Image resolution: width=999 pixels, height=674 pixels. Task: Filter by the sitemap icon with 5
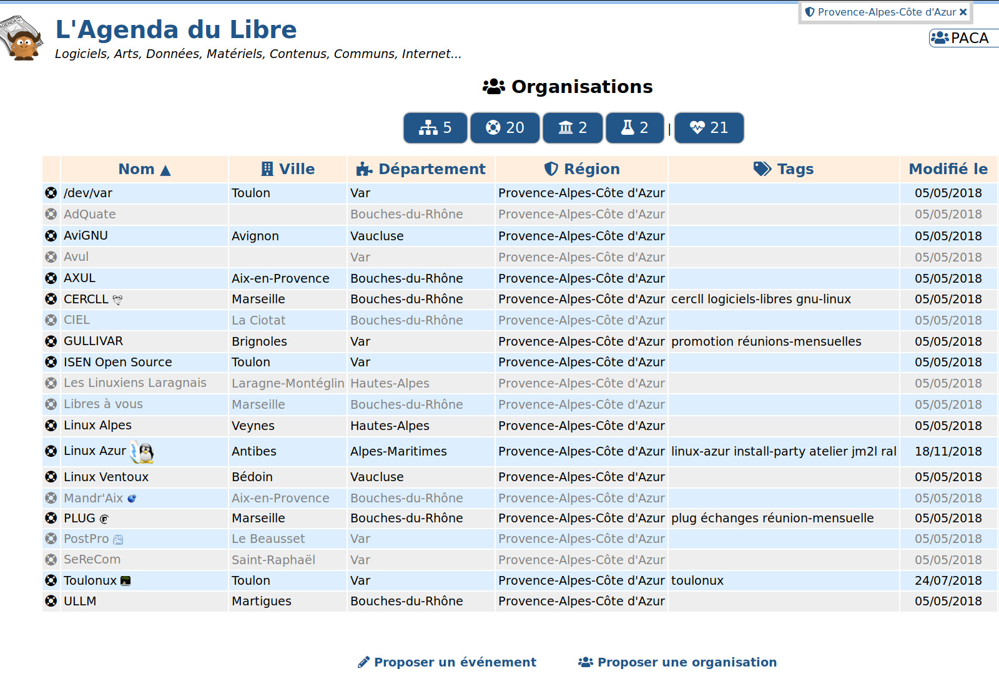[435, 128]
